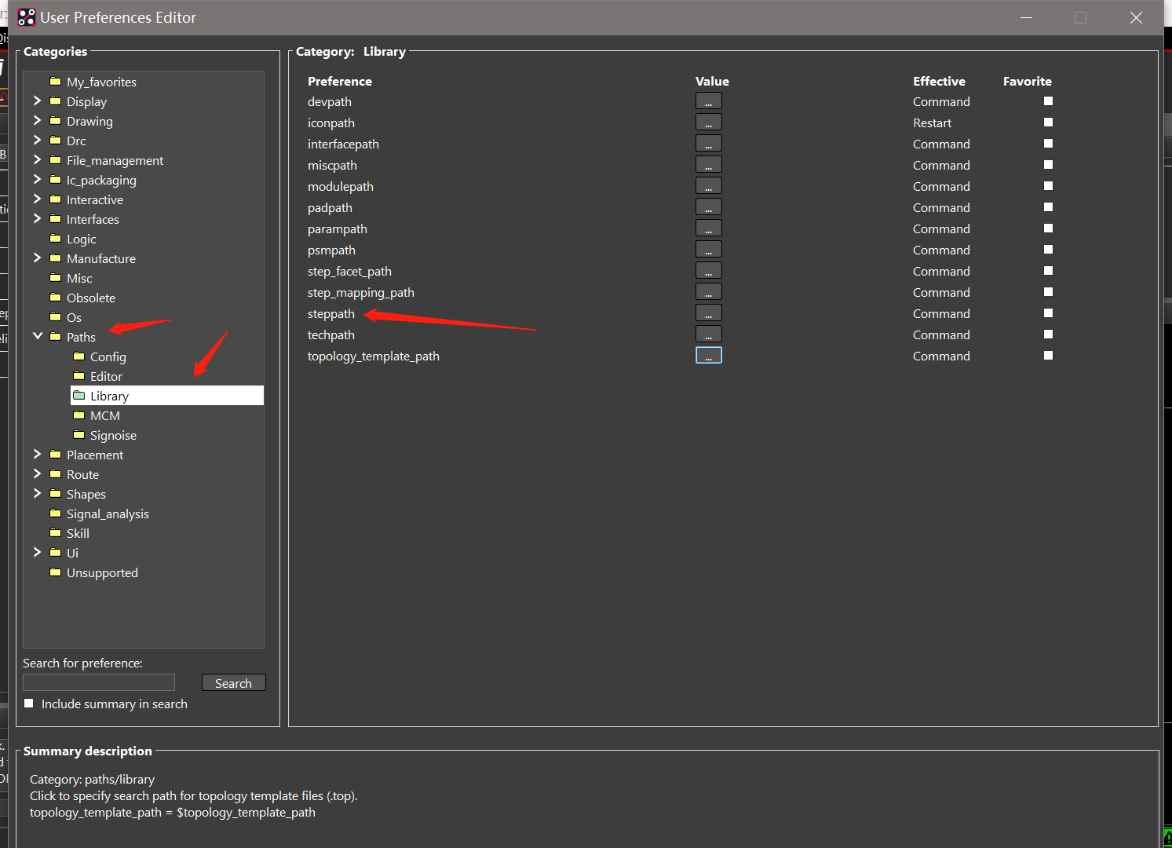Expand the Placement category
This screenshot has width=1172, height=848.
click(37, 454)
